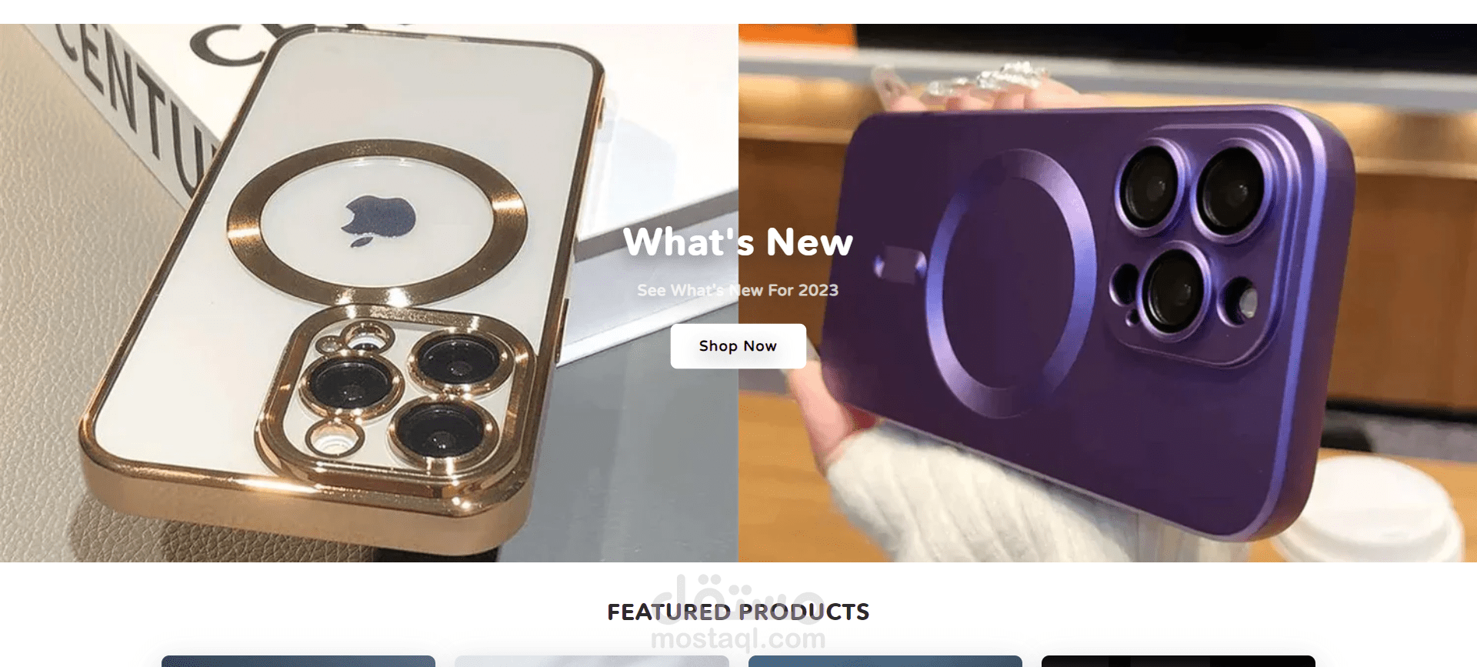Open the purple phone case banner image
The height and width of the screenshot is (667, 1477).
click(1108, 292)
